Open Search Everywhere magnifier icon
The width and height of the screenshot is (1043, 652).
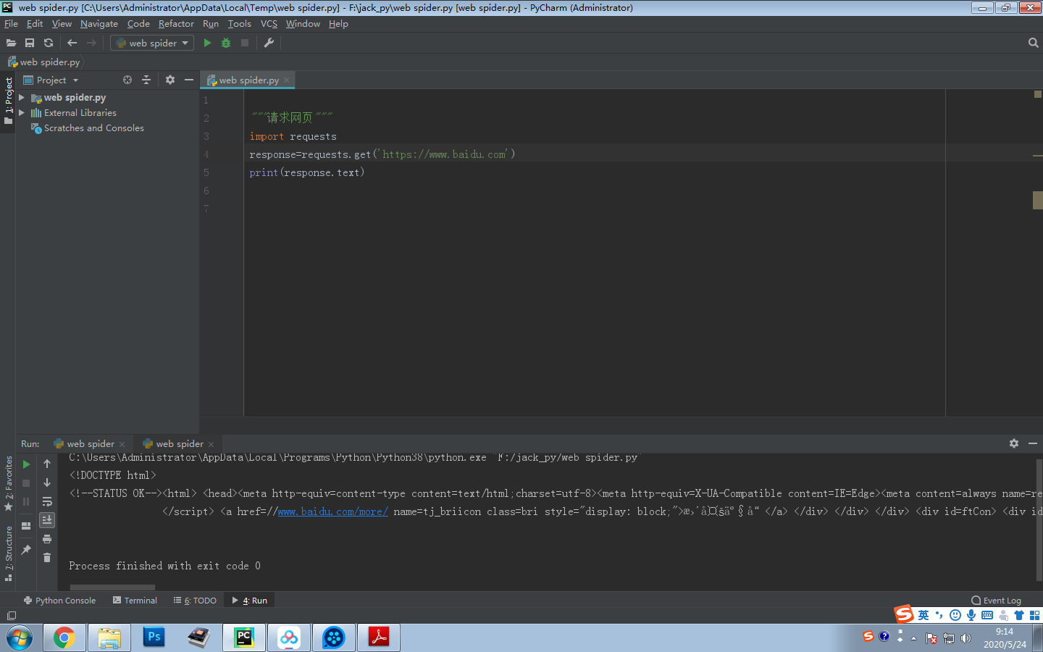click(x=1034, y=43)
